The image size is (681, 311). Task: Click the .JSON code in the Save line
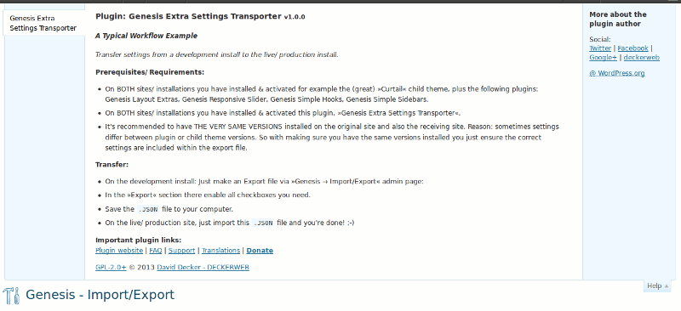coord(148,209)
